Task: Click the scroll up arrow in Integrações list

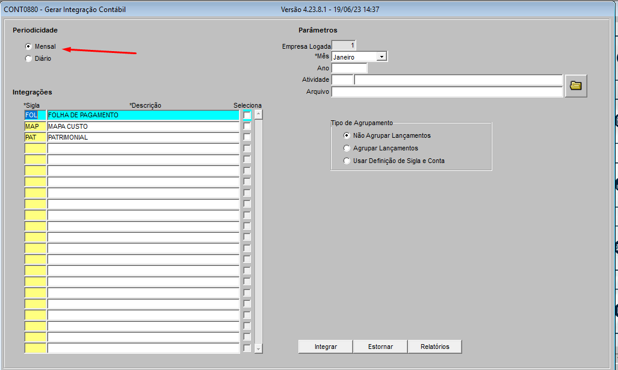Action: 259,114
